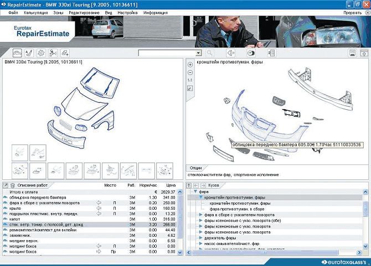Click the work list scrollbar up arrow
The width and height of the screenshot is (371, 266).
click(180, 192)
